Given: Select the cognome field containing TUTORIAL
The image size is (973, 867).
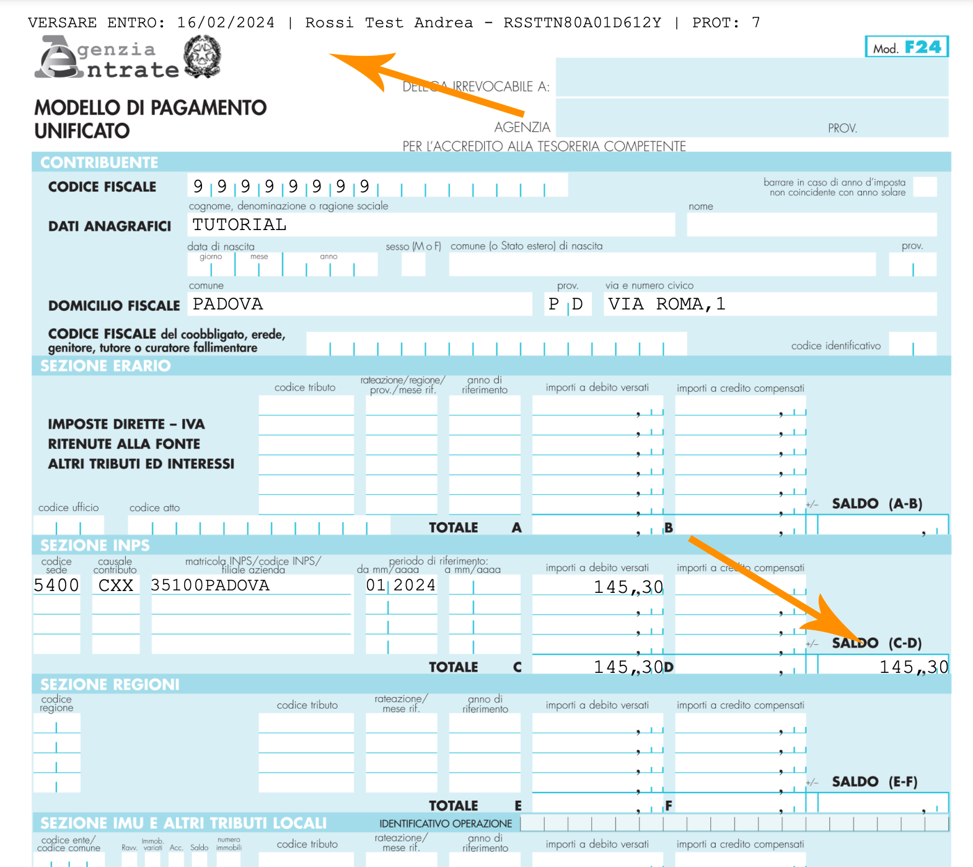Looking at the screenshot, I should (x=431, y=225).
